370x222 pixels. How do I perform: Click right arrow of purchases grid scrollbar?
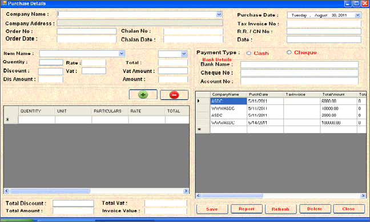(x=363, y=196)
